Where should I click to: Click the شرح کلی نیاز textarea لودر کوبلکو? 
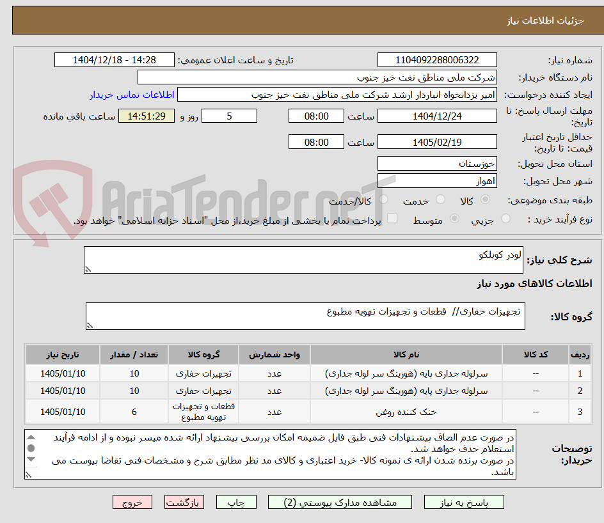(303, 260)
